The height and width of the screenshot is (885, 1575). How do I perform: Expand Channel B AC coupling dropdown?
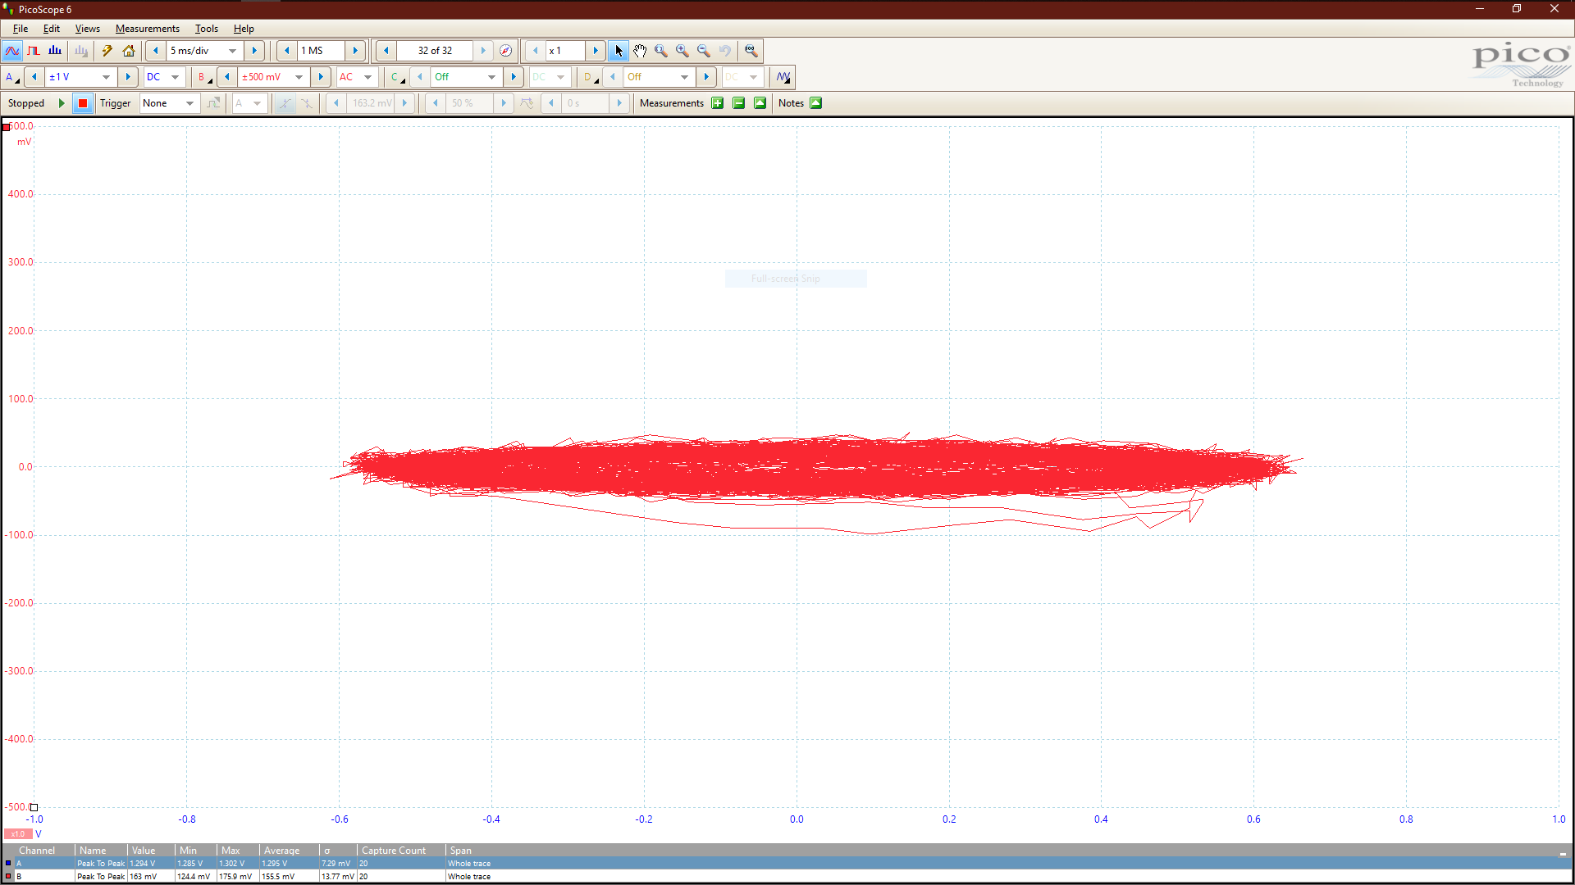[367, 77]
